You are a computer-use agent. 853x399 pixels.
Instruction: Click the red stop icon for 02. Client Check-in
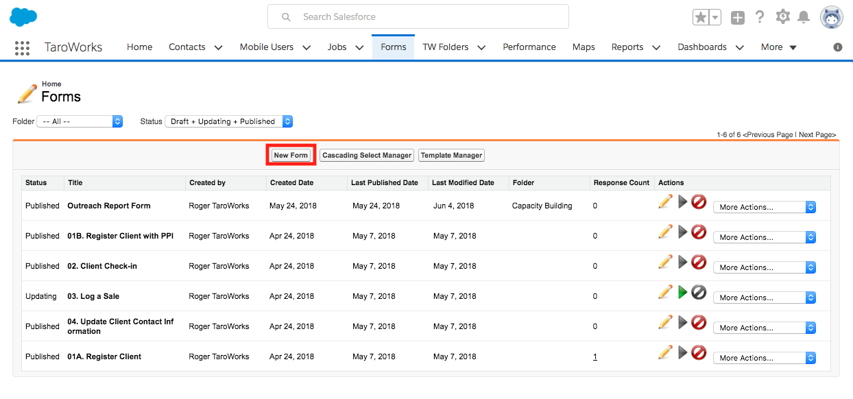pyautogui.click(x=699, y=262)
